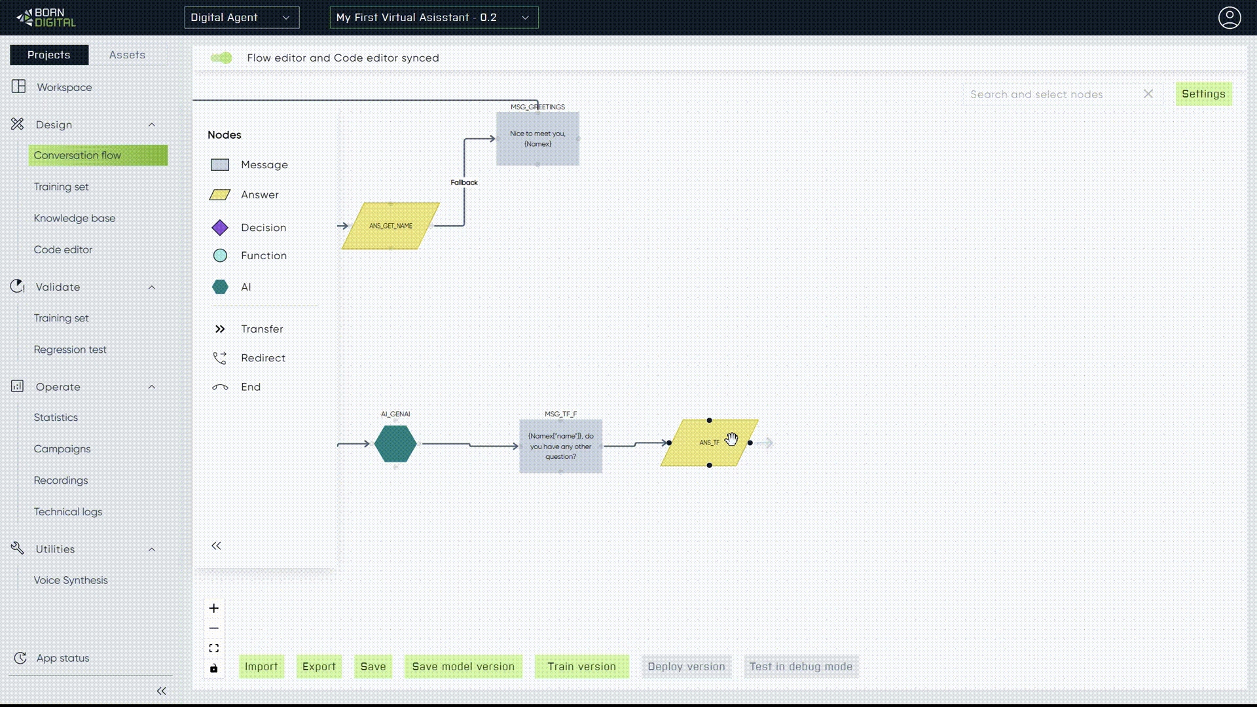Click the fit-to-screen view icon
Viewport: 1257px width, 707px height.
[x=214, y=648]
